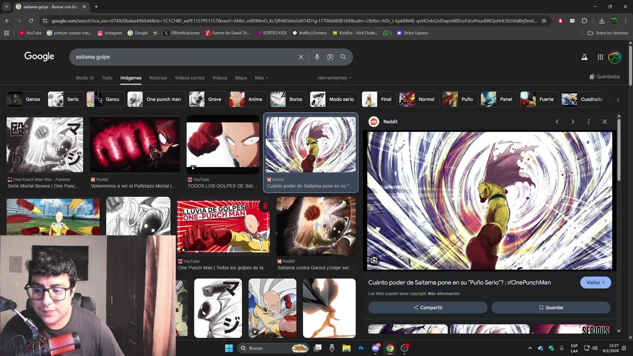The height and width of the screenshot is (356, 633).
Task: Bookmark this page with star icon
Action: point(544,21)
